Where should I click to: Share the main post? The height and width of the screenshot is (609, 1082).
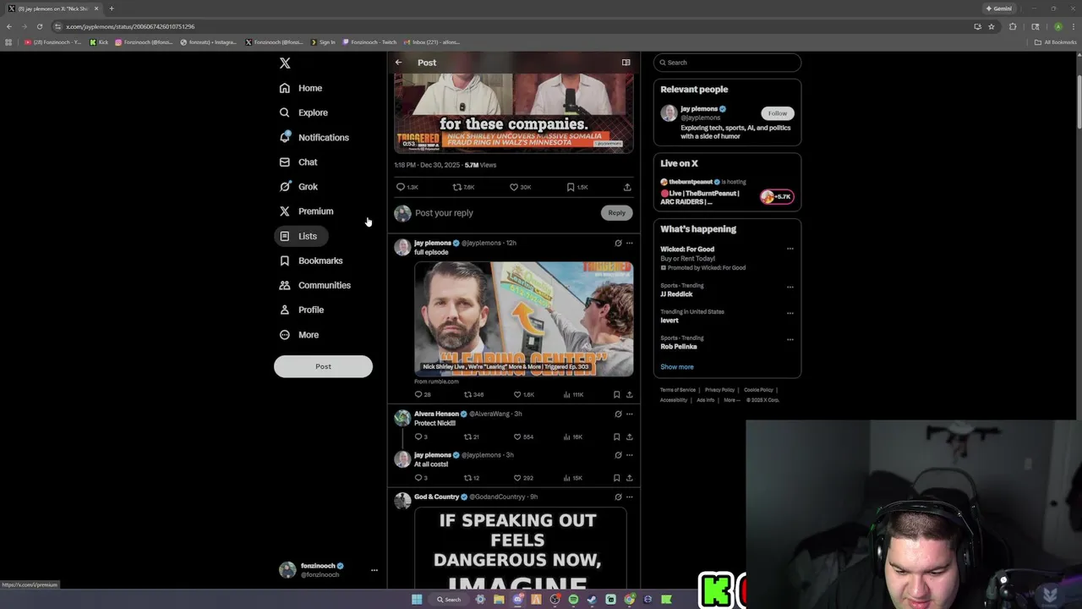627,187
